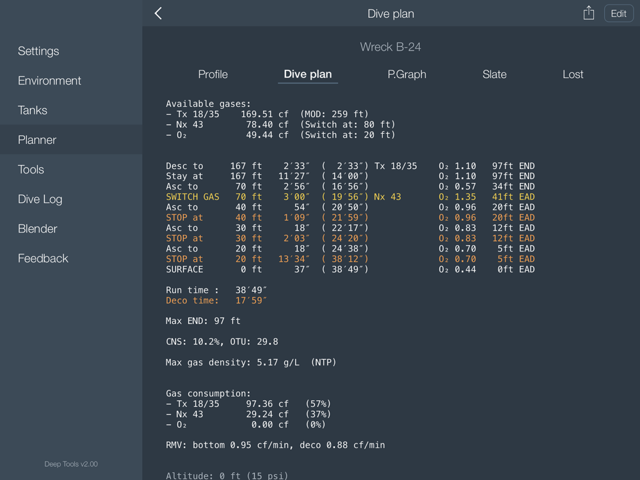
Task: Tap the back chevron arrow
Action: click(x=158, y=13)
